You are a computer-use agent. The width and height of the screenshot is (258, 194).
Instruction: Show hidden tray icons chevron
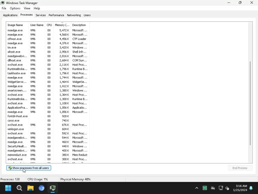[x=197, y=188]
